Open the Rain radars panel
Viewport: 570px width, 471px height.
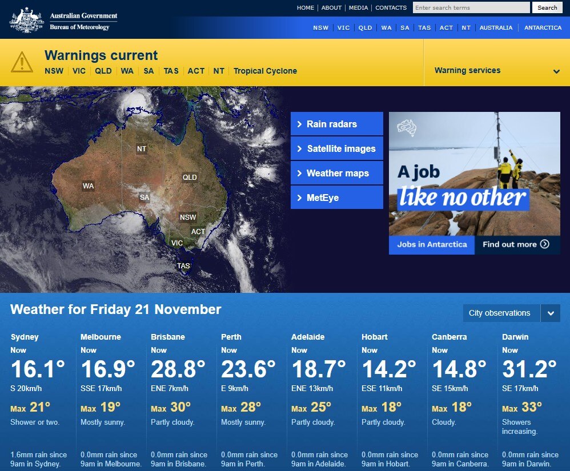click(x=336, y=124)
